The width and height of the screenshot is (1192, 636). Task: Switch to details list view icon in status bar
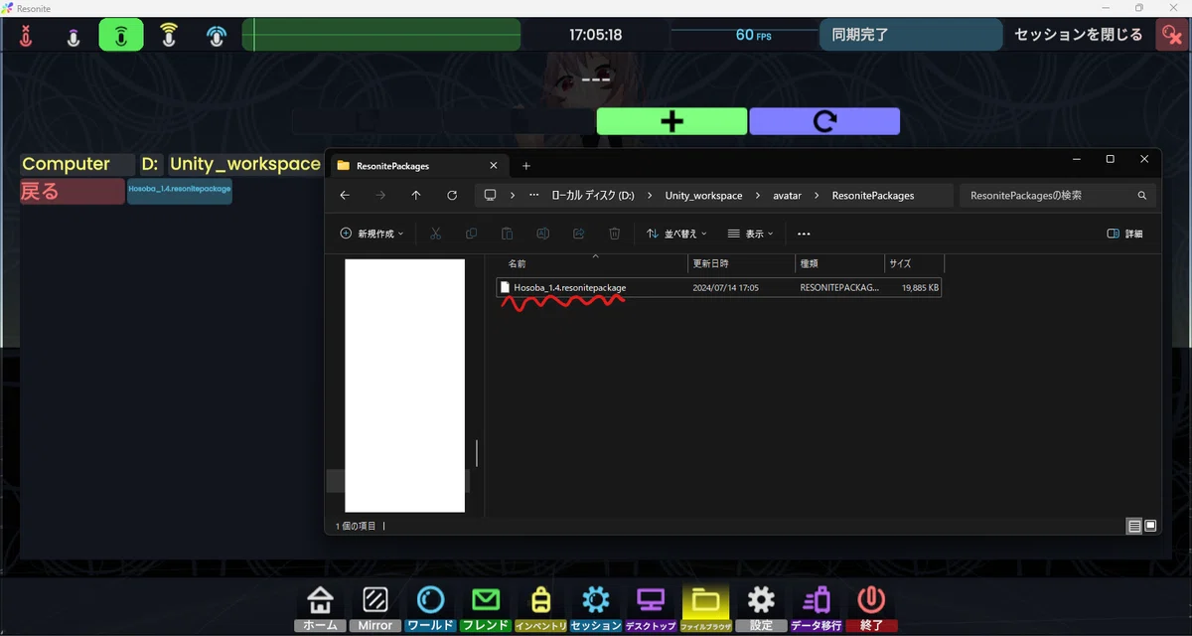coord(1134,526)
